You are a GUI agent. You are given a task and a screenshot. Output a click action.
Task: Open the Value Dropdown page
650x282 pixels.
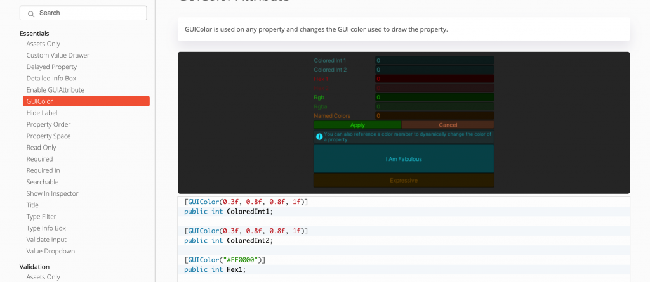pos(51,251)
